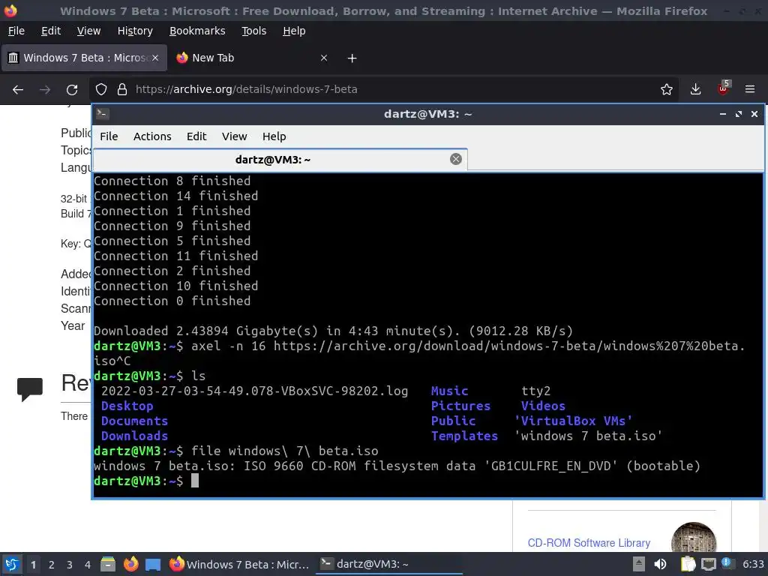768x576 pixels.
Task: Click 'Downloaded 2.43894 Gigabyte(s)' line
Action: pos(333,331)
